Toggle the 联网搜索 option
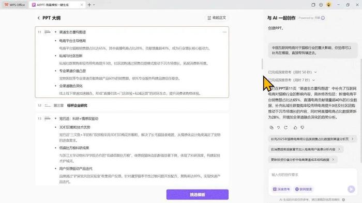 click(x=304, y=189)
